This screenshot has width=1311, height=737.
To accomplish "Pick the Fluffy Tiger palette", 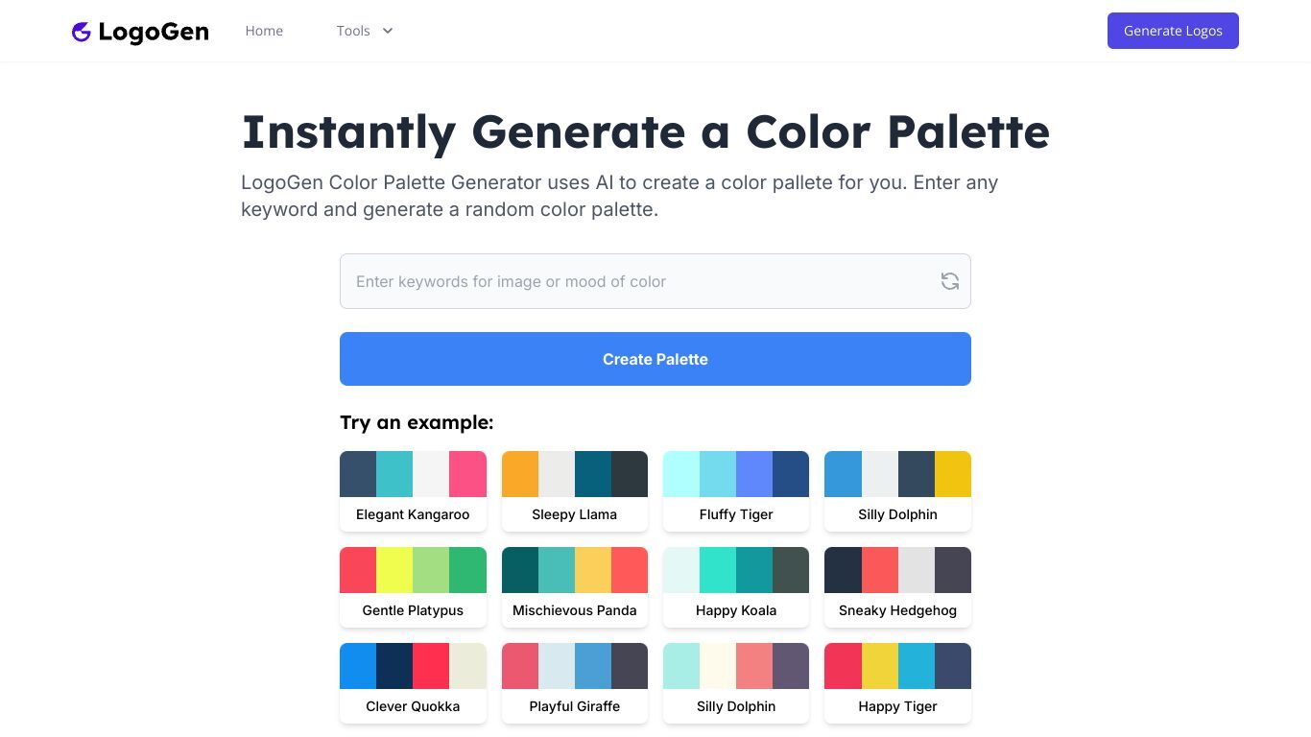I will (736, 491).
